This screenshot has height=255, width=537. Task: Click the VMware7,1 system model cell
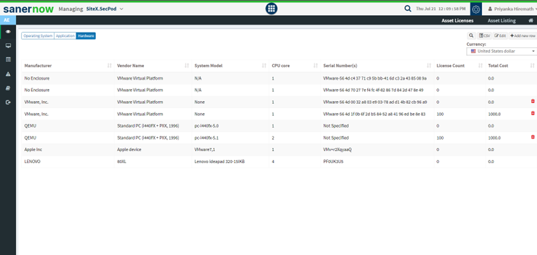(205, 150)
